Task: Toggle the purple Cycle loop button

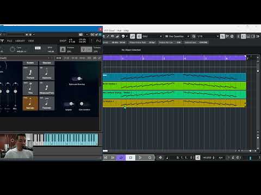Action: 121,158
